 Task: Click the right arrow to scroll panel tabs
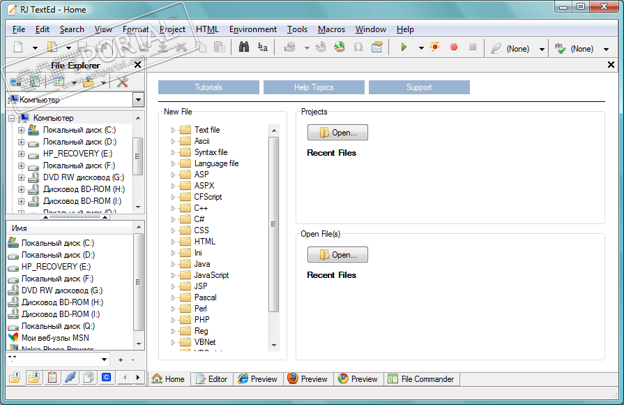(x=137, y=377)
